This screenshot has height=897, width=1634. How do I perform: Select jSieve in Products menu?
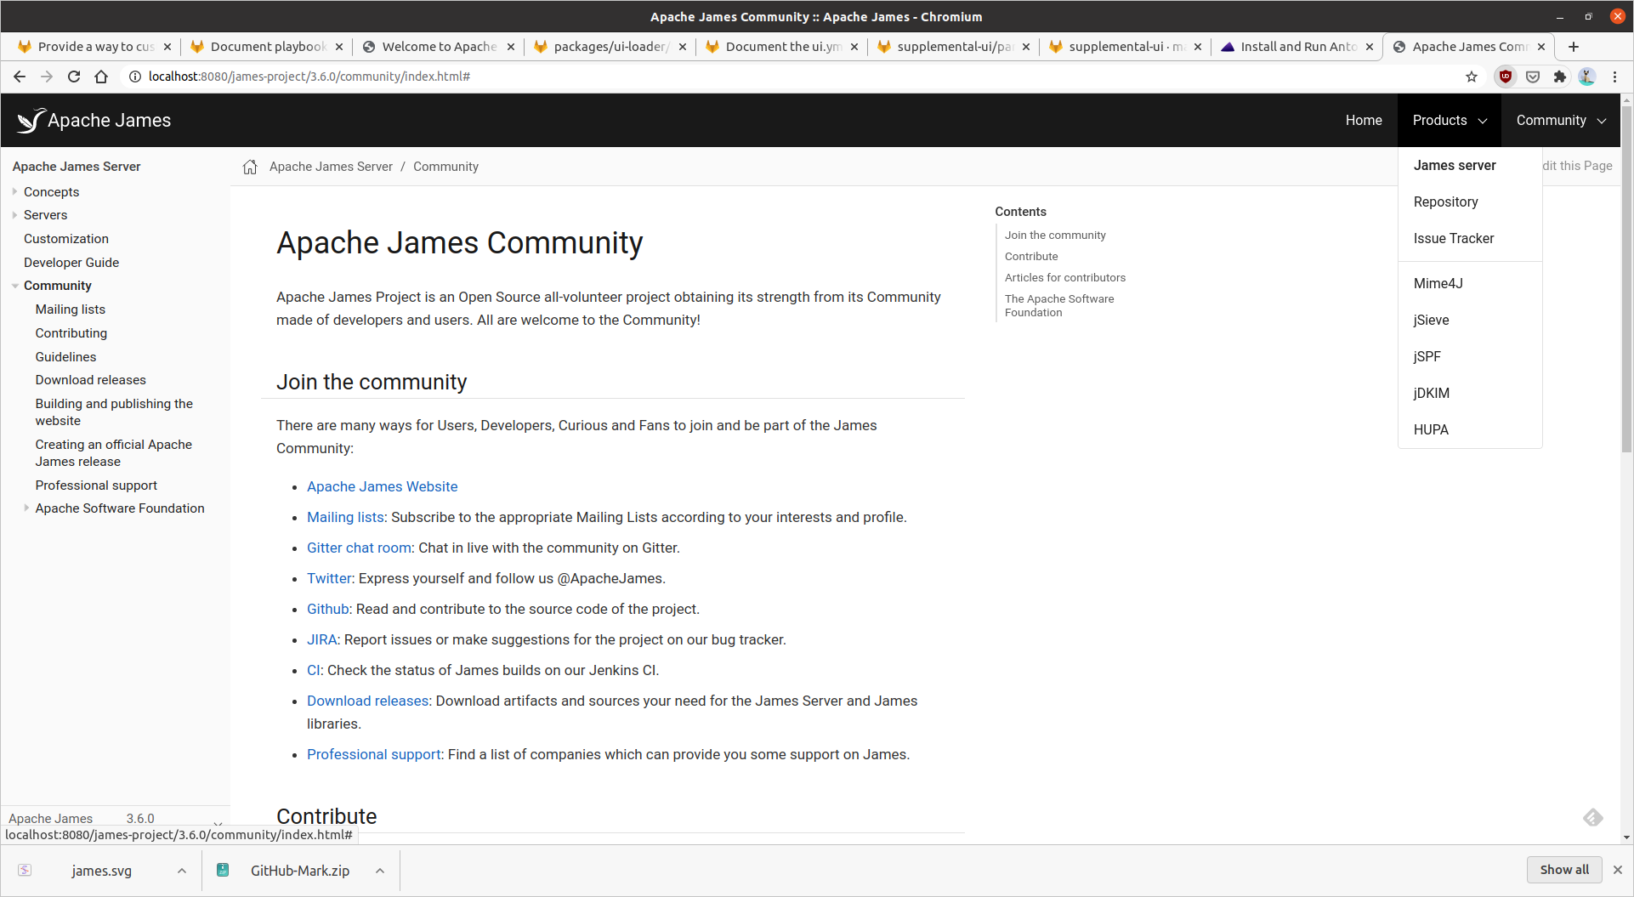click(x=1431, y=321)
